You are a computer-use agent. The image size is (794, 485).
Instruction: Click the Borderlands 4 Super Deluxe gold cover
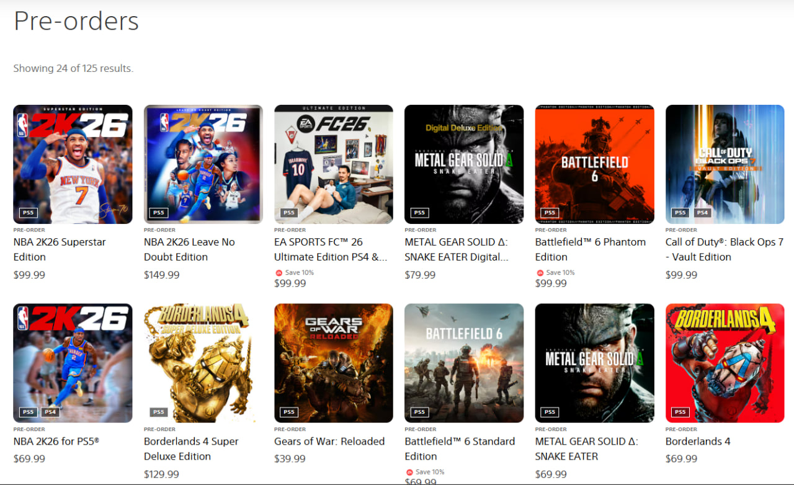[203, 363]
